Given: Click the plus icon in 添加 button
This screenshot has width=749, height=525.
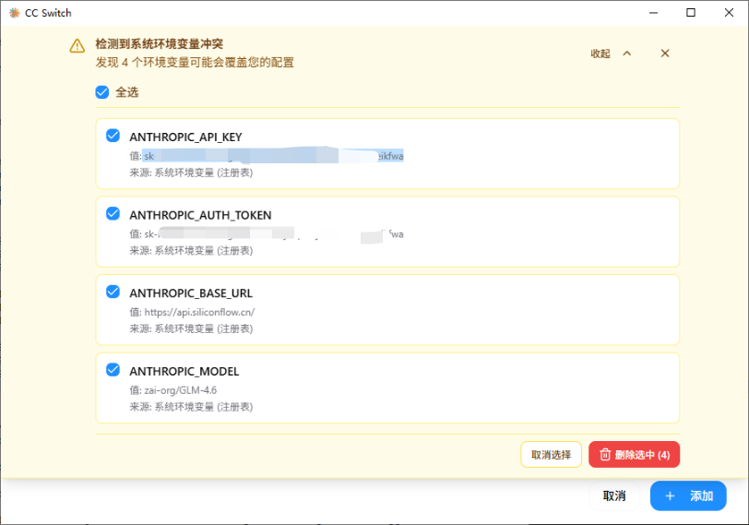Looking at the screenshot, I should point(670,496).
